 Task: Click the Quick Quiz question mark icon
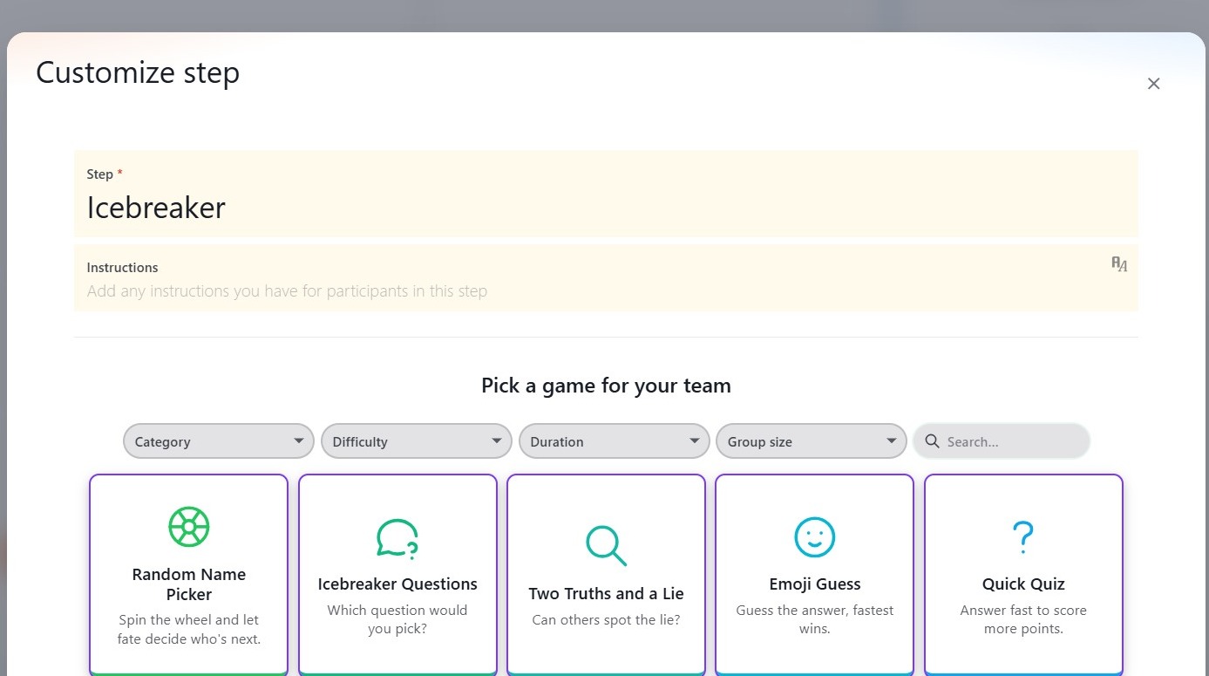pyautogui.click(x=1022, y=537)
